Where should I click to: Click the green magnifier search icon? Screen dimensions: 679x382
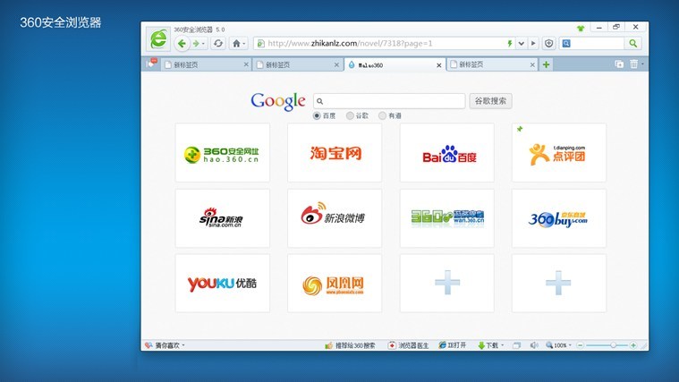[633, 43]
